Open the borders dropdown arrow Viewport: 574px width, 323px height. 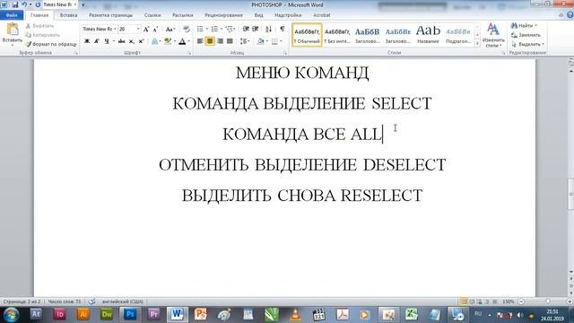[x=281, y=41]
